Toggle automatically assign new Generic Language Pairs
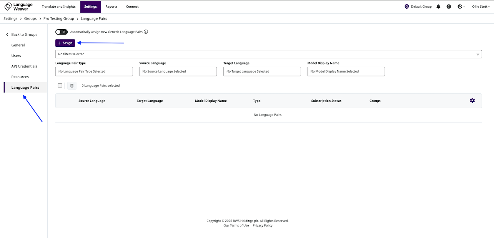This screenshot has height=238, width=494. click(62, 32)
